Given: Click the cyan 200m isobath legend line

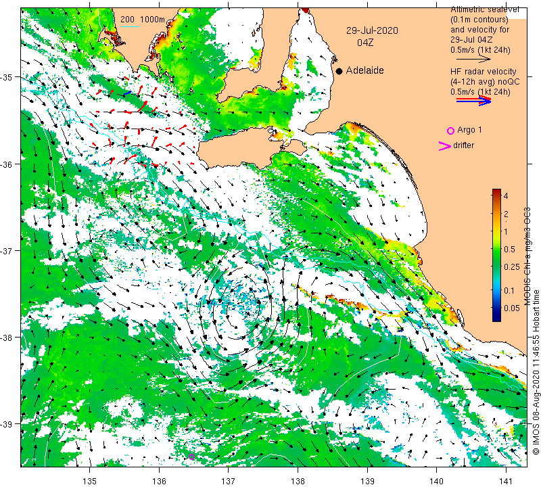Looking at the screenshot, I should (130, 26).
